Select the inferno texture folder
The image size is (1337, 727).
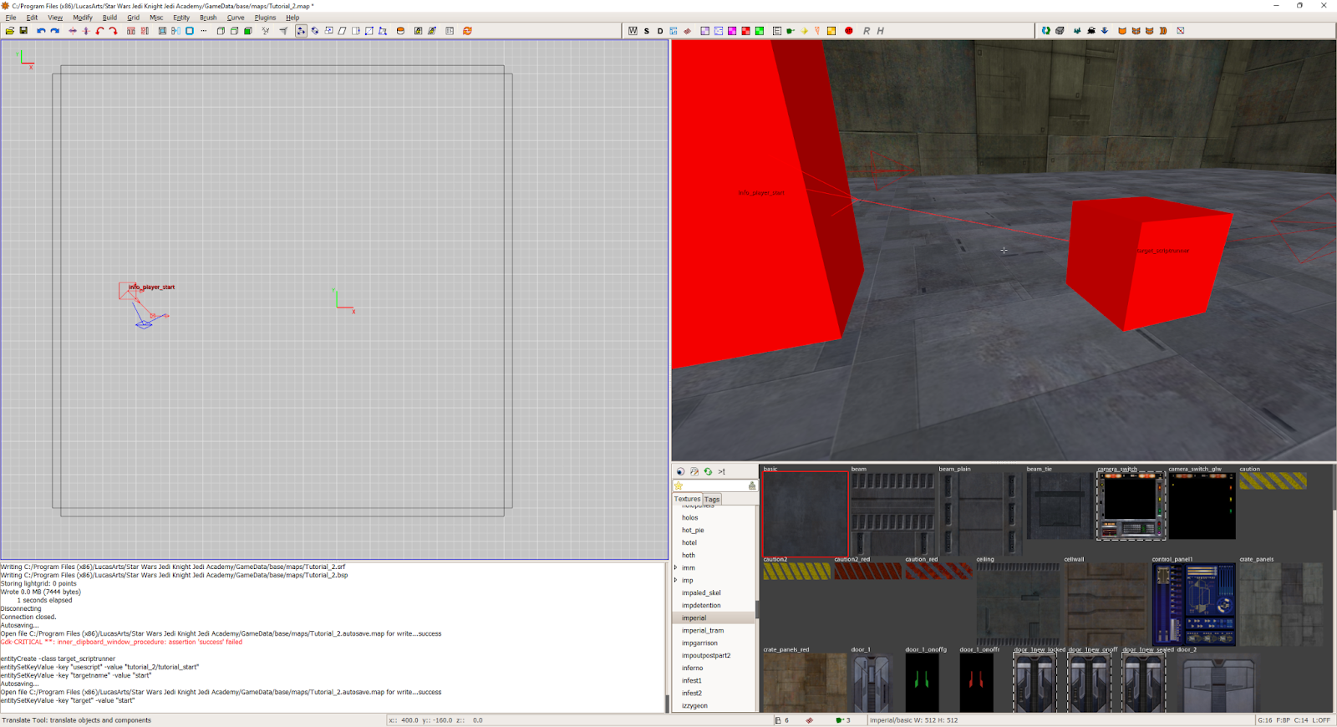[x=692, y=668]
